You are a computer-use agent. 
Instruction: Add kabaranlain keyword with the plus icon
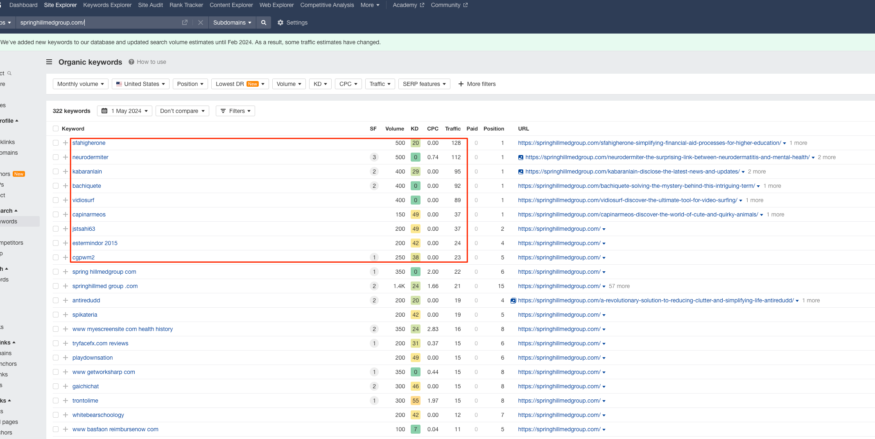coord(66,171)
